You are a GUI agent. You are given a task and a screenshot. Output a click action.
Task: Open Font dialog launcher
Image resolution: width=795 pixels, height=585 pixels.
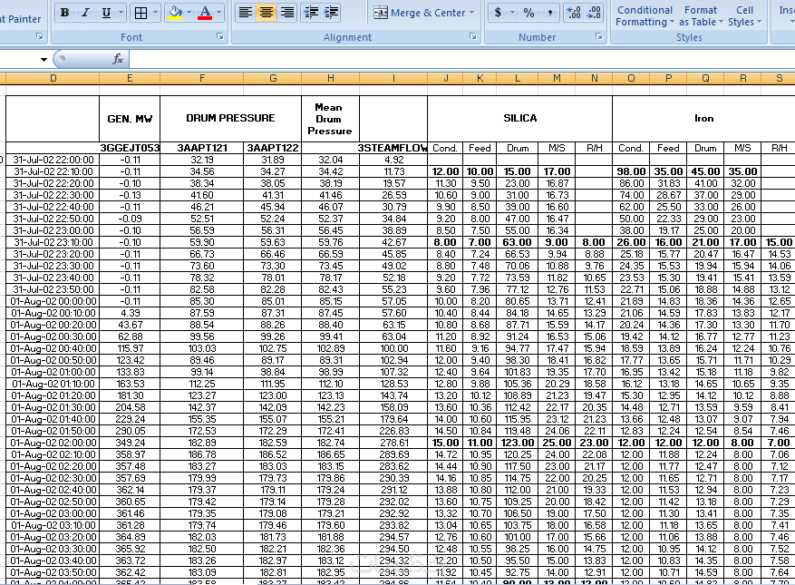(220, 36)
